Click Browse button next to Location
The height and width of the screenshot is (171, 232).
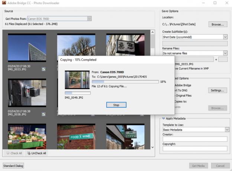point(218,25)
